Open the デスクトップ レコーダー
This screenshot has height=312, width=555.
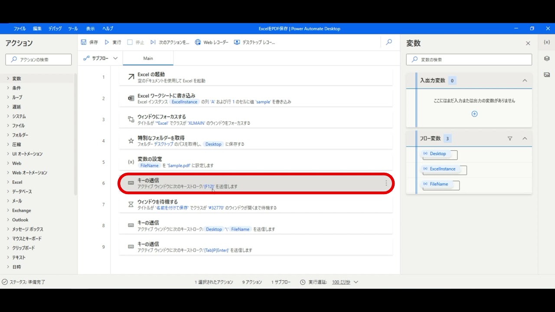255,42
